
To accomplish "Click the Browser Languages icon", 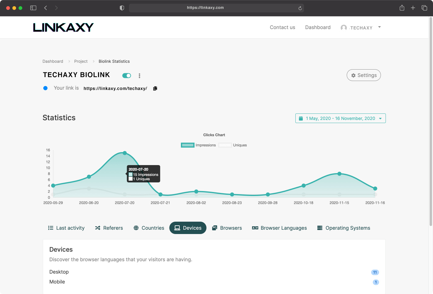I will click(x=255, y=228).
